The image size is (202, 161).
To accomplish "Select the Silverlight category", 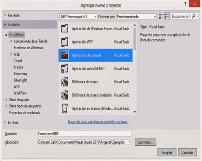I will (20, 80).
